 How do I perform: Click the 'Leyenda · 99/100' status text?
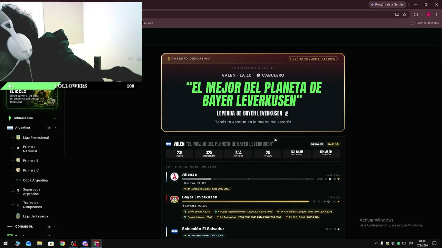click(195, 206)
